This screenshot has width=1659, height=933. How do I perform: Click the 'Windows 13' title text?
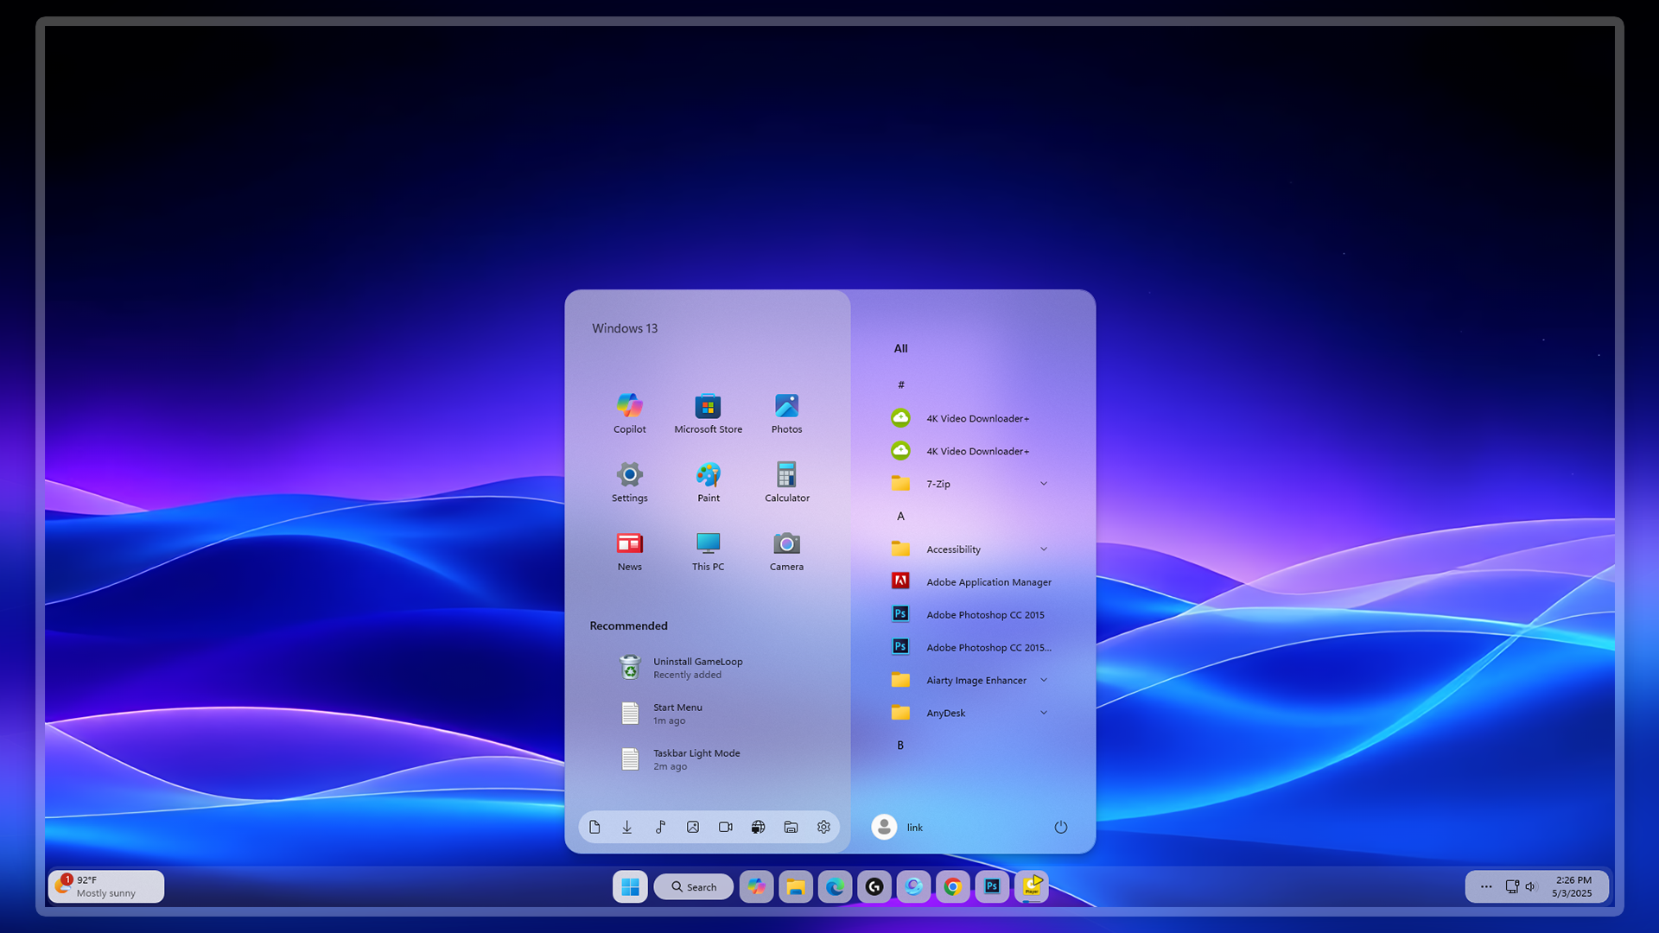click(625, 328)
